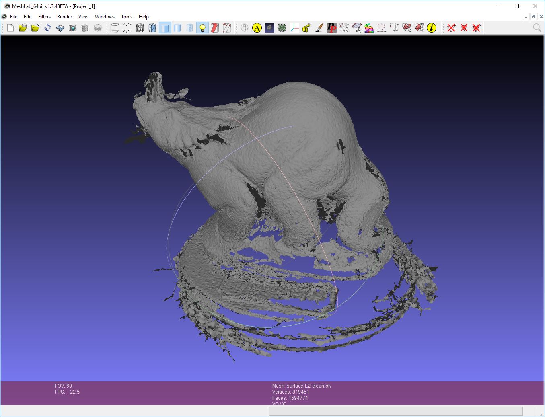Image resolution: width=545 pixels, height=417 pixels.
Task: Open the Filters menu
Action: pos(44,17)
